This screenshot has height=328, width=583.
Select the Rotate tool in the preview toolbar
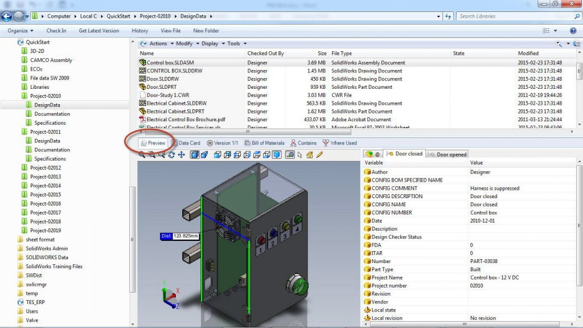171,154
